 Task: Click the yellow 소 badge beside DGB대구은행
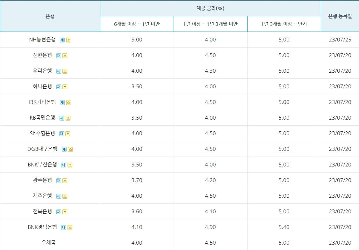click(x=70, y=150)
